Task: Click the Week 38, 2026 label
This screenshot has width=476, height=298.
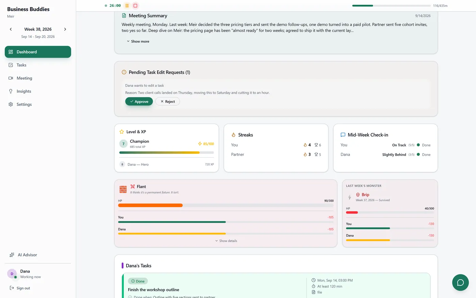Action: click(x=38, y=29)
